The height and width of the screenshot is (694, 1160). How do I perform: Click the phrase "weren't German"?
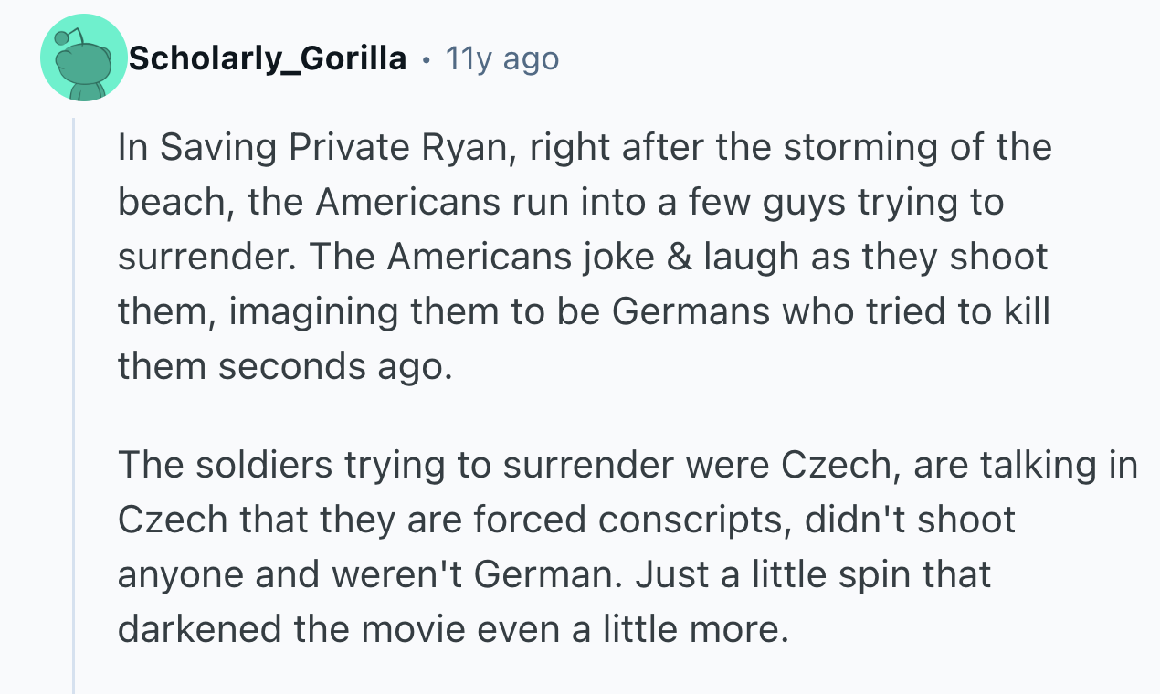coord(464,574)
